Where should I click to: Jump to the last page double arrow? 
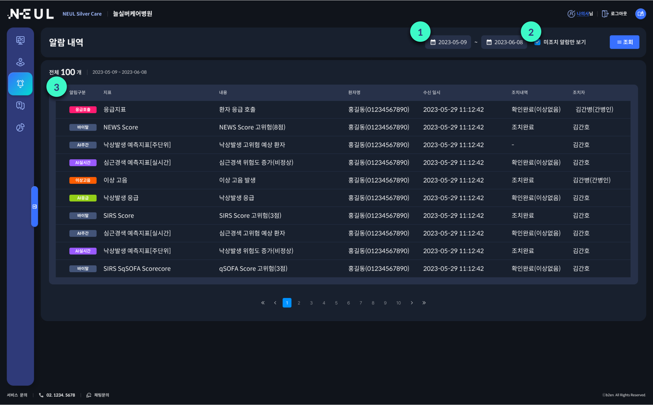424,303
